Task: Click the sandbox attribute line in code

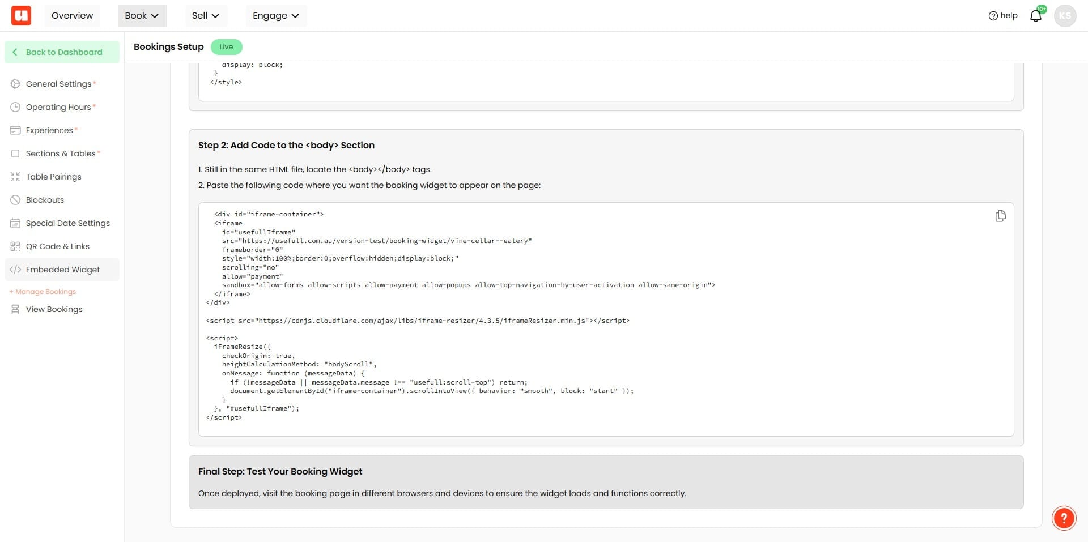Action: point(469,285)
